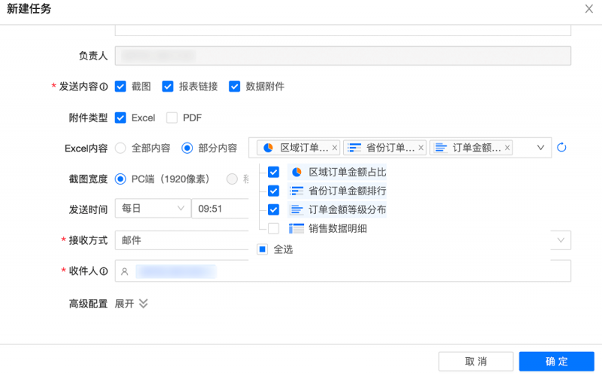The height and width of the screenshot is (376, 602).
Task: Click the info icon beside 收件人
Action: 104,271
